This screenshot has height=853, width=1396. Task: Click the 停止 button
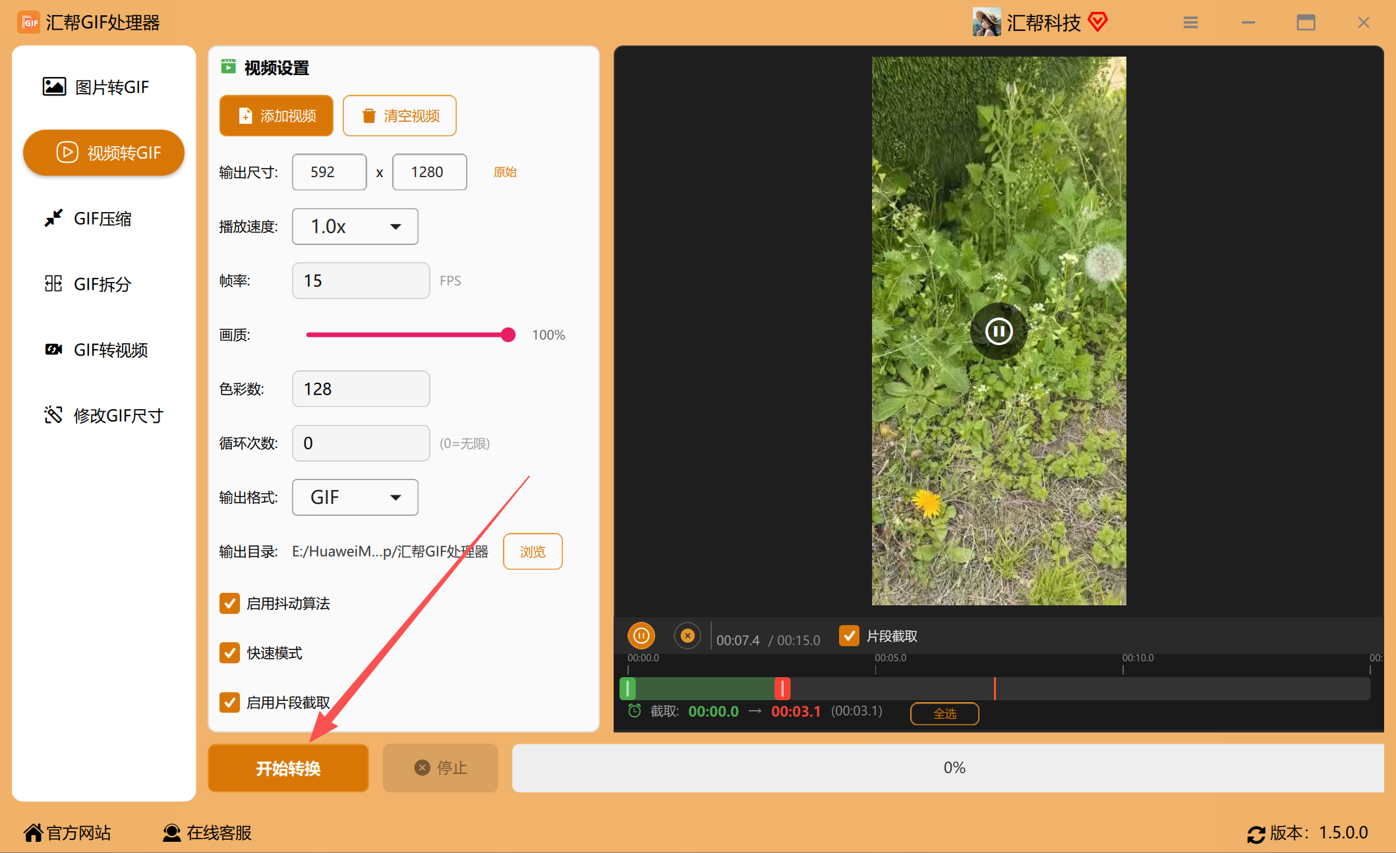coord(440,768)
